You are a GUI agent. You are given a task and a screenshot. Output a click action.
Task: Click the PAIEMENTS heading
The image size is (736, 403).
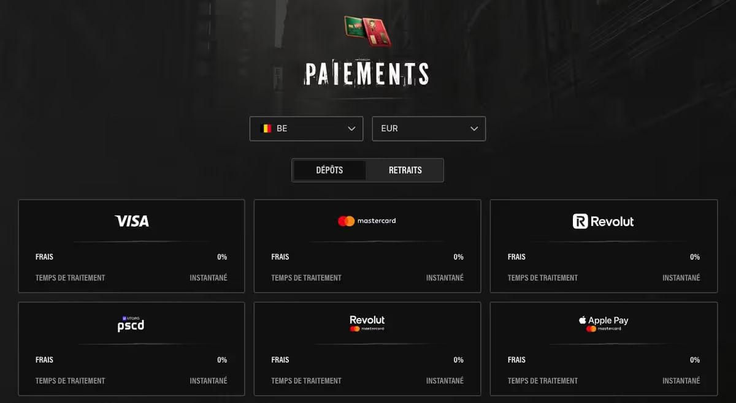pos(367,74)
